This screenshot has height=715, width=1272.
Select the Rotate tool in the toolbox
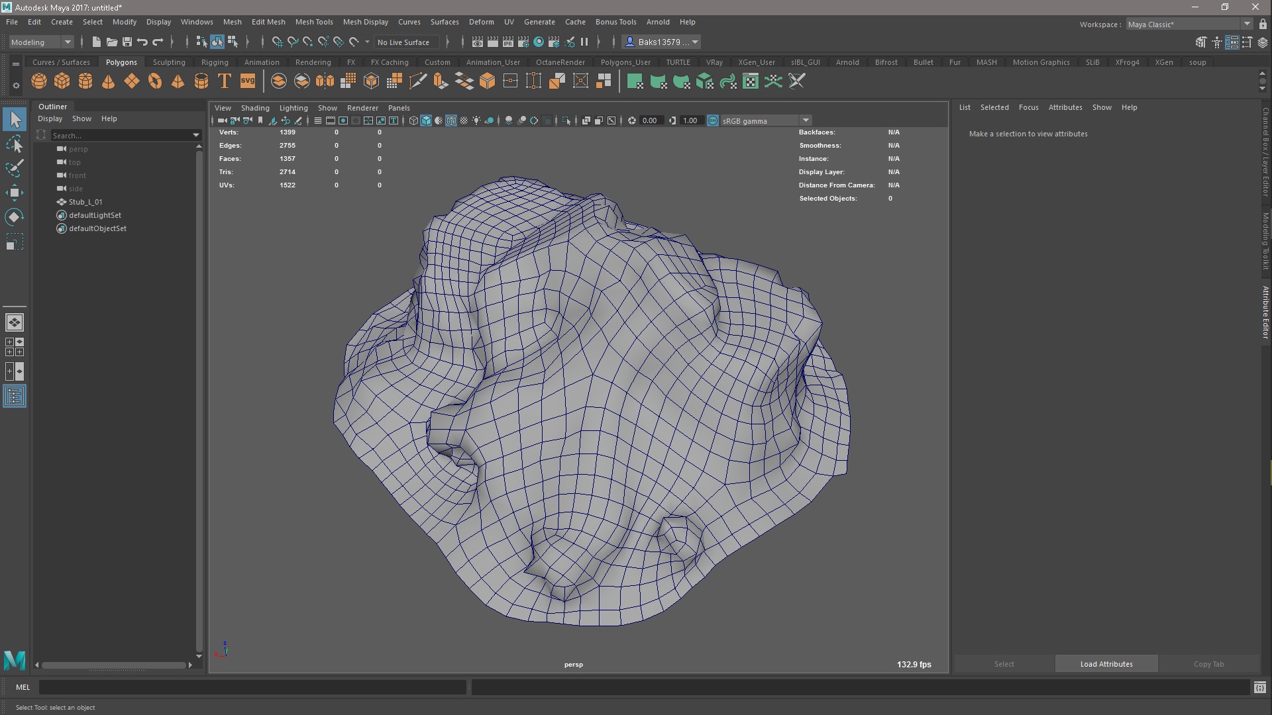pos(15,217)
